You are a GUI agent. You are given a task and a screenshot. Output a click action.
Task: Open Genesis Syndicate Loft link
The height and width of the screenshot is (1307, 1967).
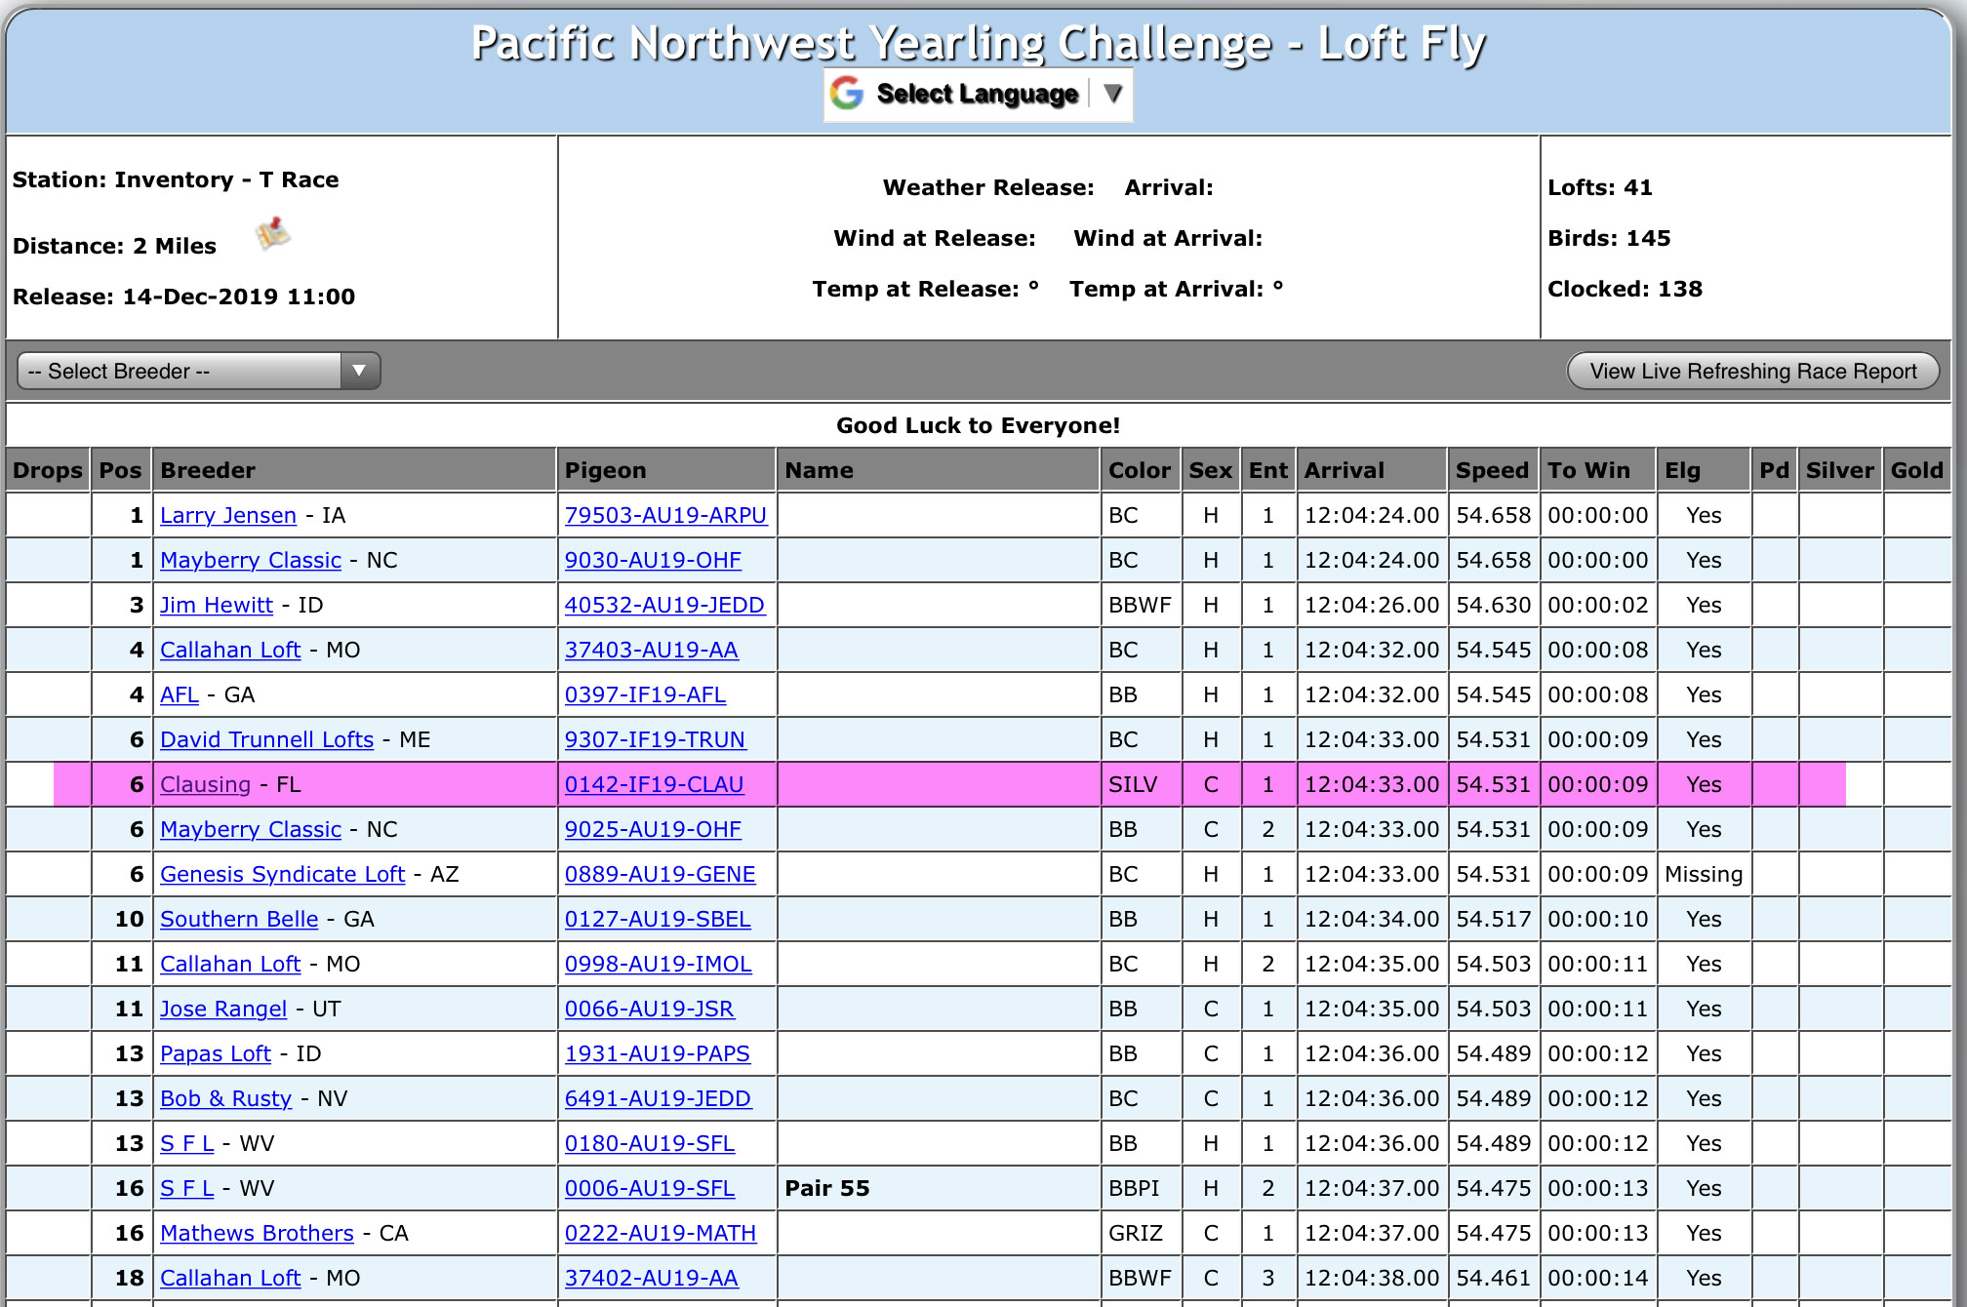pyautogui.click(x=282, y=874)
